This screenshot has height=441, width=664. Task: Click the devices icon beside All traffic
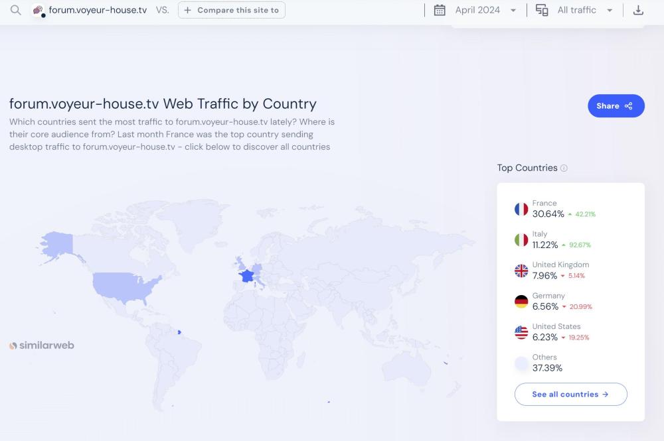click(542, 10)
